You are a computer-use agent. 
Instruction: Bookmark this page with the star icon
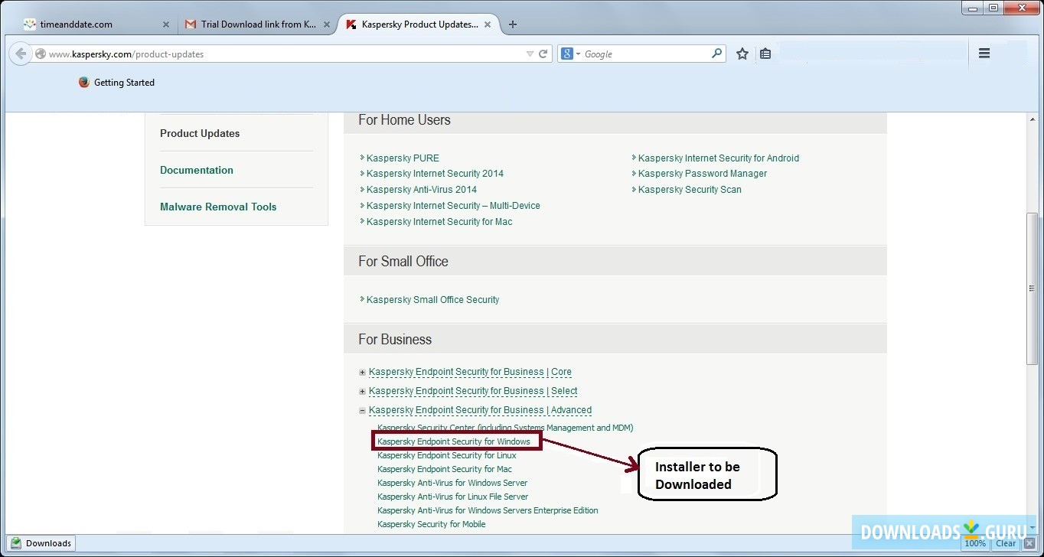click(x=742, y=54)
